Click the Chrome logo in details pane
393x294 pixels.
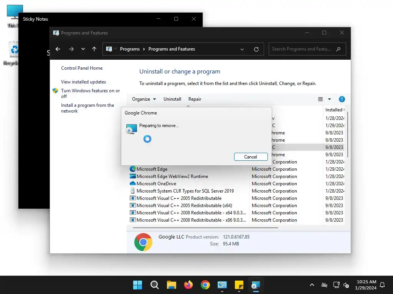coord(143,242)
